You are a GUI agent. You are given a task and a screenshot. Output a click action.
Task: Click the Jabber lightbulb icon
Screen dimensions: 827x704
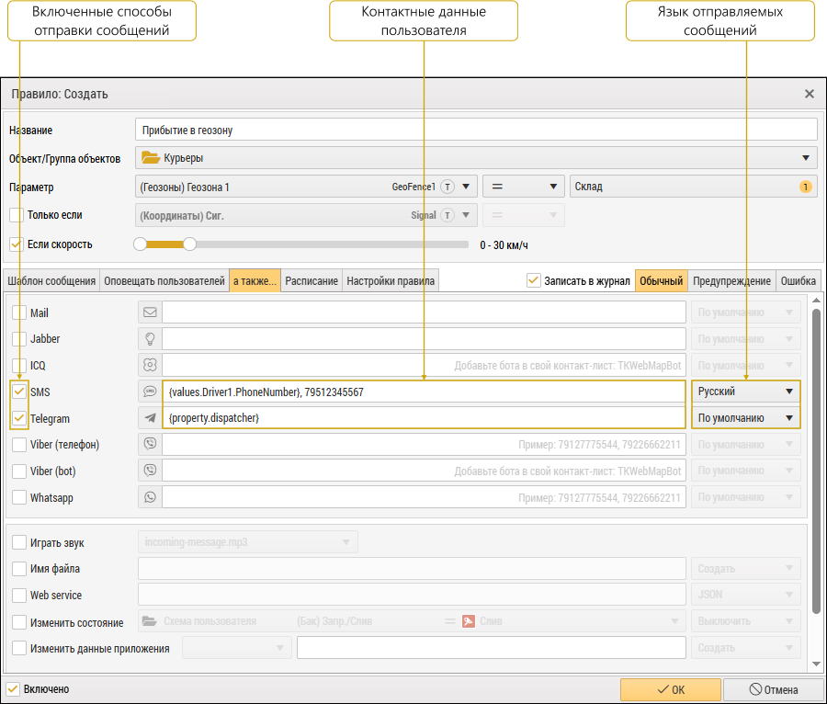[x=150, y=339]
